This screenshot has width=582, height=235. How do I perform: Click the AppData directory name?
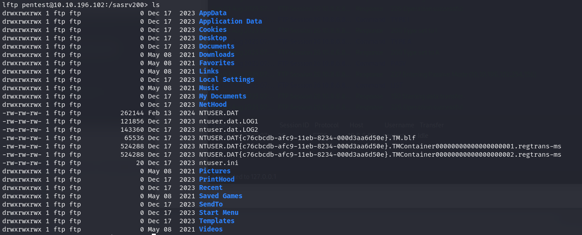coord(213,13)
